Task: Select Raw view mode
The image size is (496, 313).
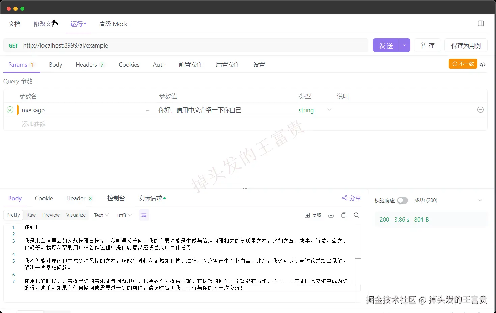Action: pyautogui.click(x=31, y=215)
